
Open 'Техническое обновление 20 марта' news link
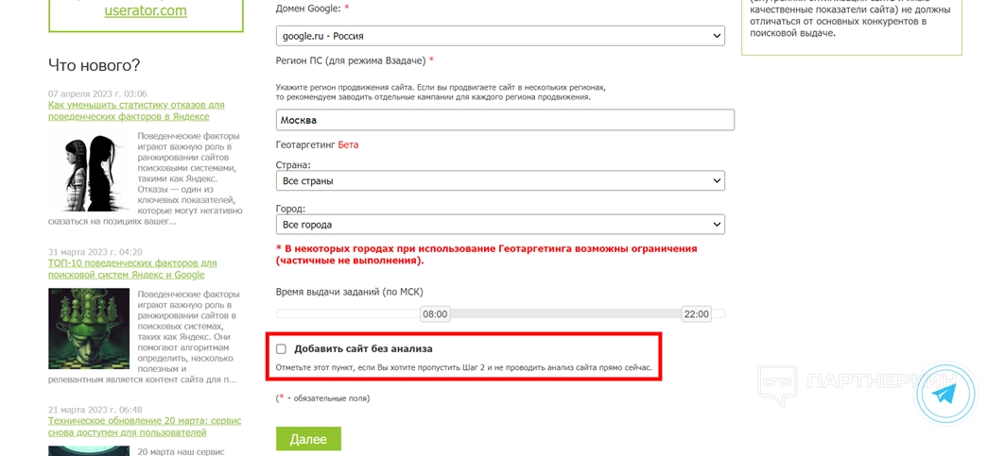point(145,426)
